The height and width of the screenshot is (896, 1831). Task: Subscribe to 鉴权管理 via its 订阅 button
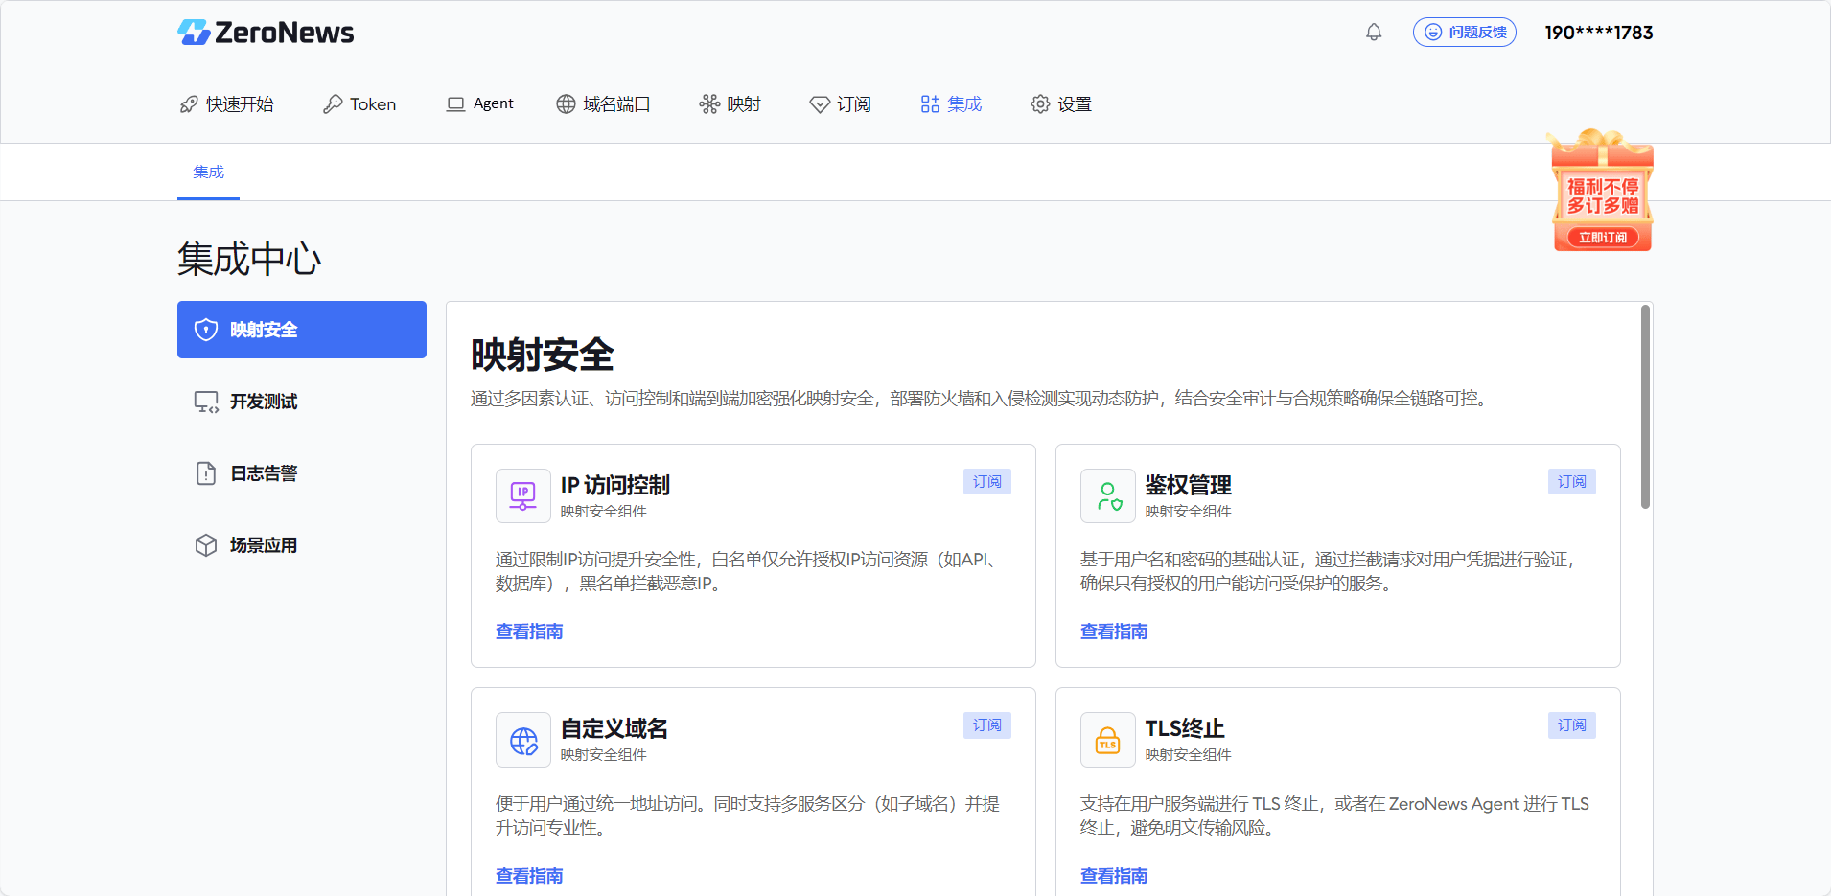(x=1571, y=481)
